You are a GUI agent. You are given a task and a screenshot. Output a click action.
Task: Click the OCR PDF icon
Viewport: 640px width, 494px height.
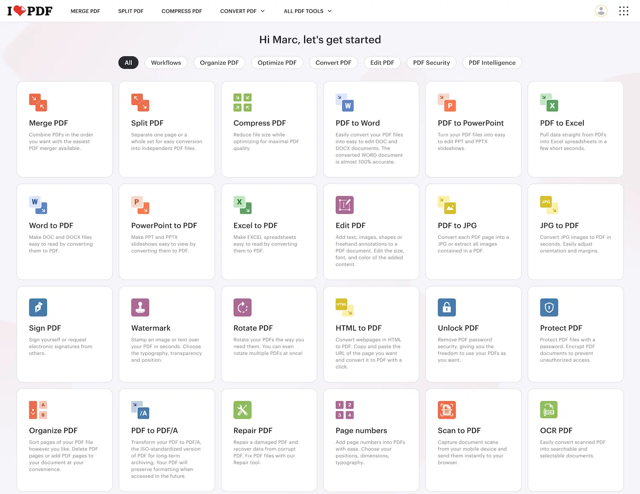[549, 410]
